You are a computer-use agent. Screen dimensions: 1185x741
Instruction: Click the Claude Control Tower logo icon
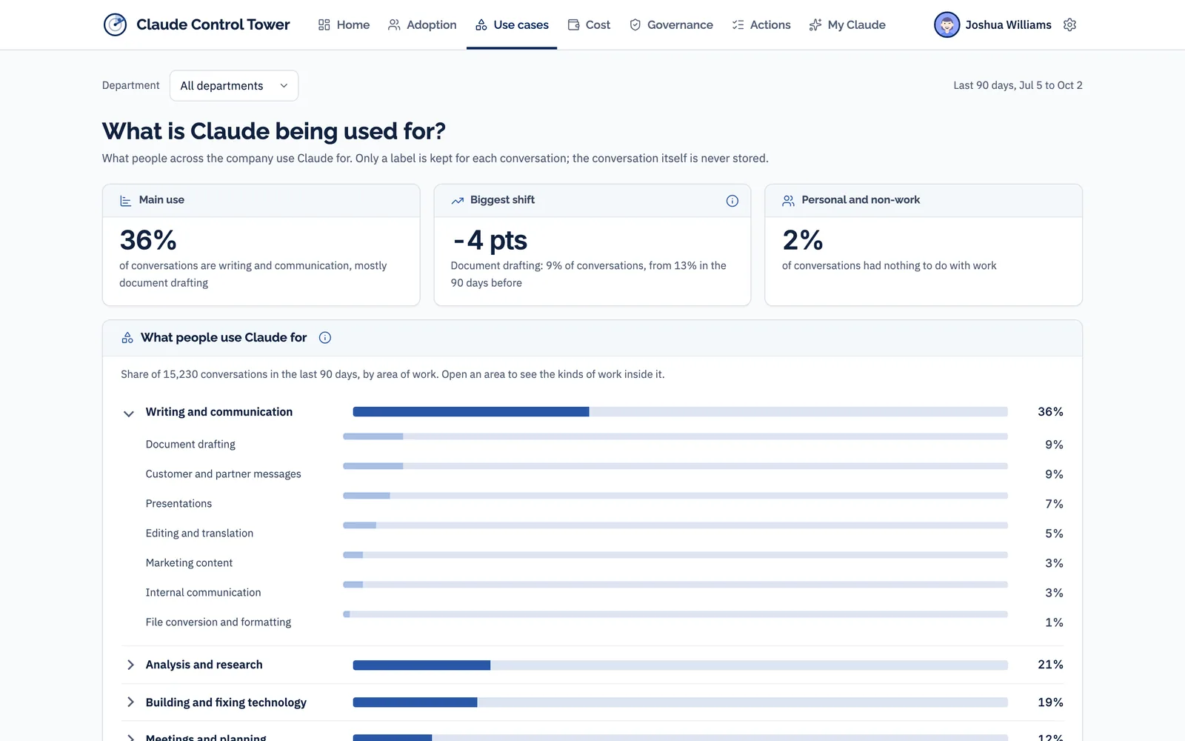[115, 24]
